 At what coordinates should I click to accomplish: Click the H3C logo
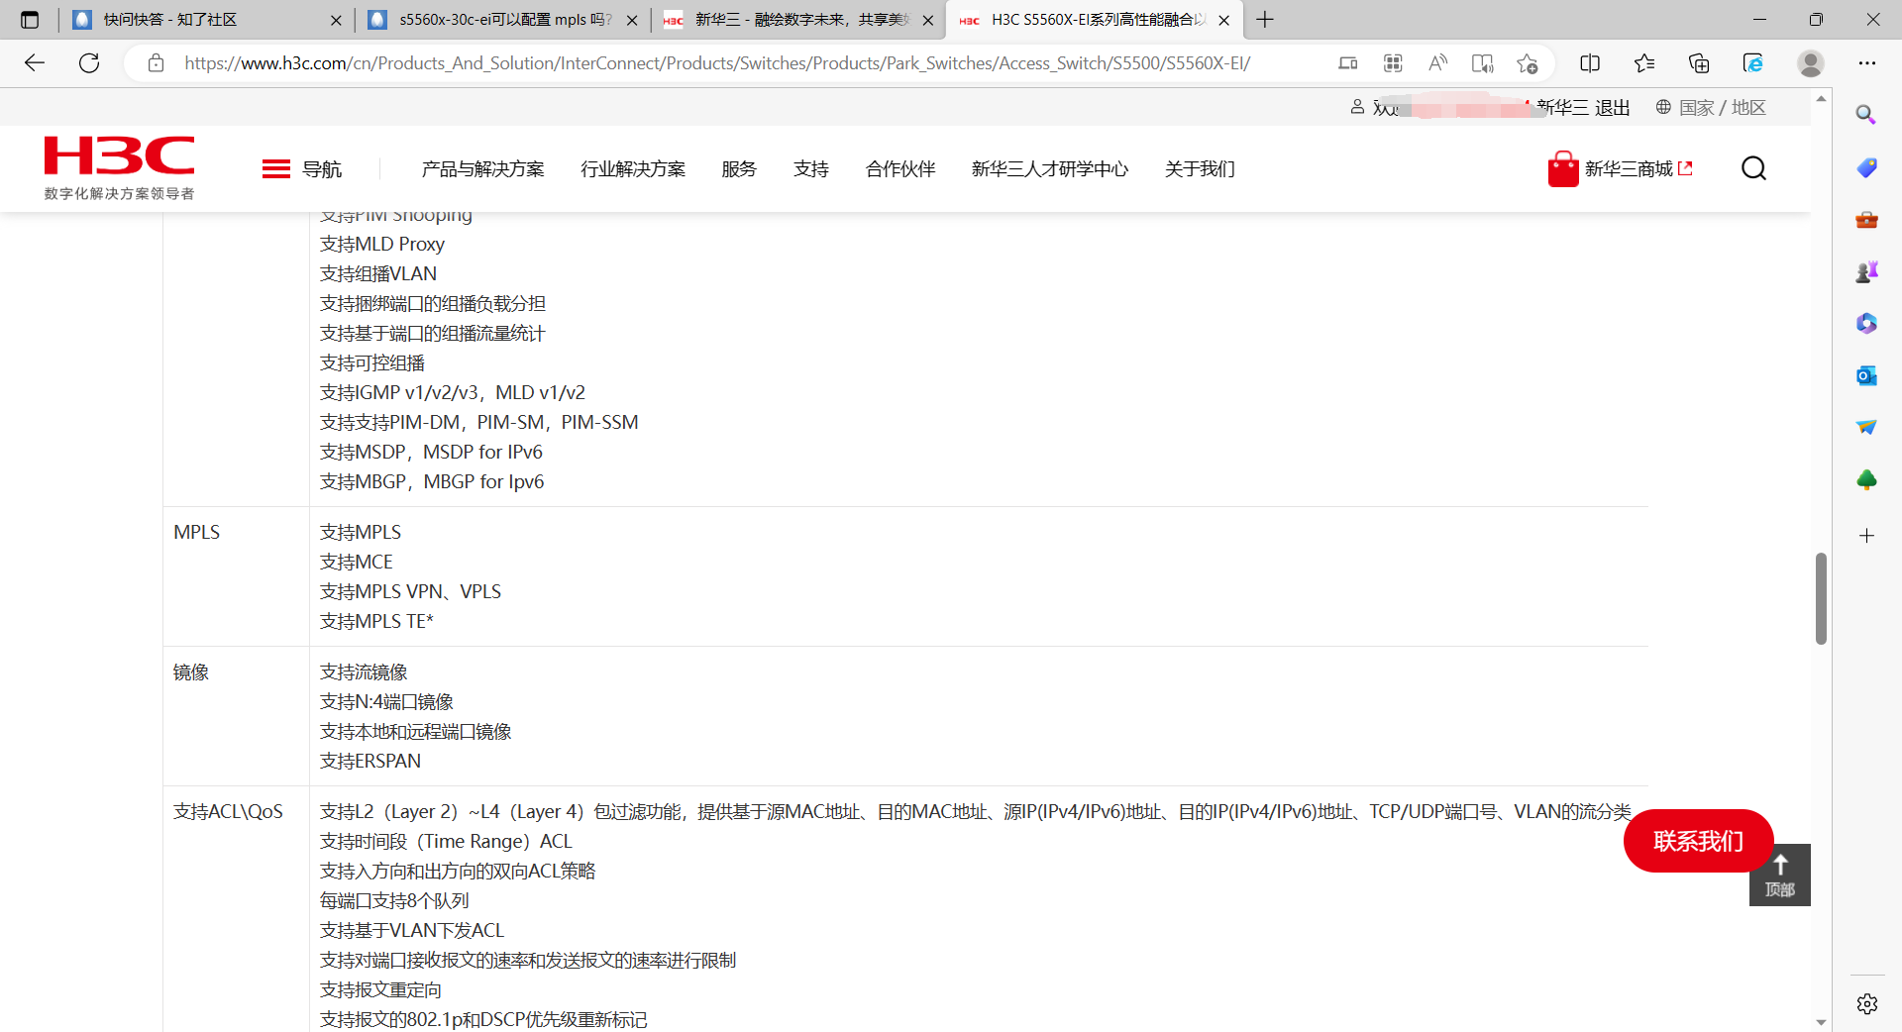pyautogui.click(x=119, y=167)
